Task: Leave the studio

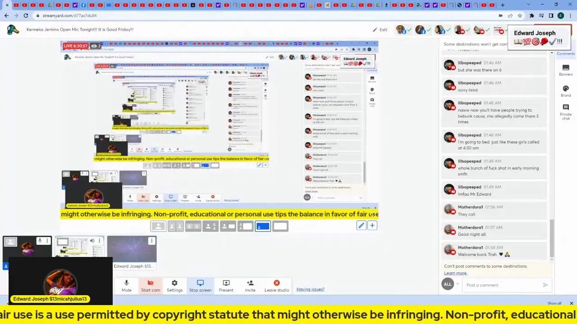Action: pyautogui.click(x=277, y=286)
